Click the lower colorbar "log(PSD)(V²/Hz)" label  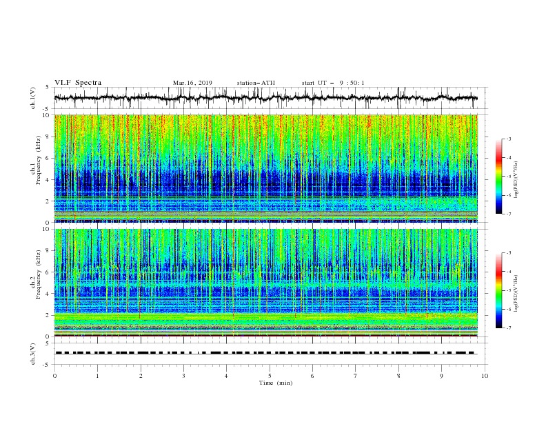pyautogui.click(x=516, y=294)
